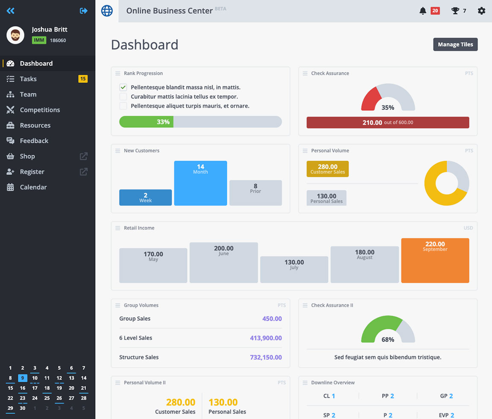
Task: Collapse sidebar with double chevron icon
Action: 11,11
